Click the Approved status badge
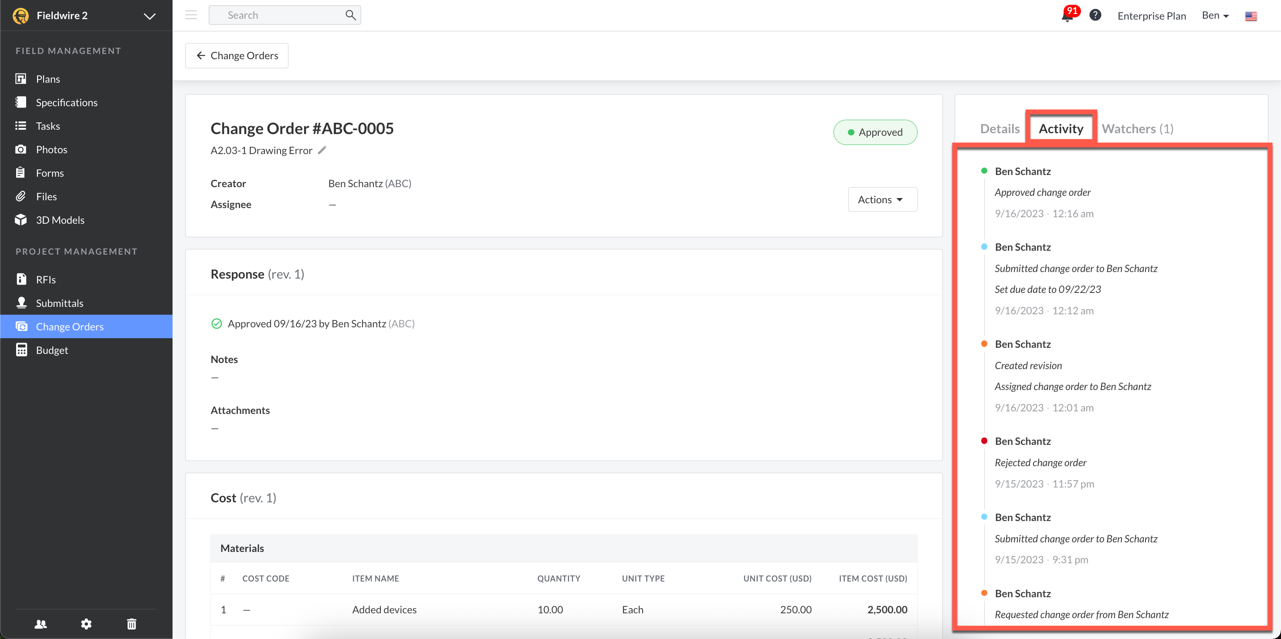The height and width of the screenshot is (639, 1281). (875, 132)
